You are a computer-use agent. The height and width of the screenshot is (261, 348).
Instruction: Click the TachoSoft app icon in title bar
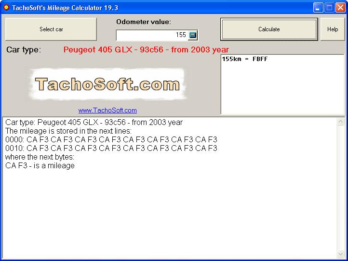pos(6,8)
